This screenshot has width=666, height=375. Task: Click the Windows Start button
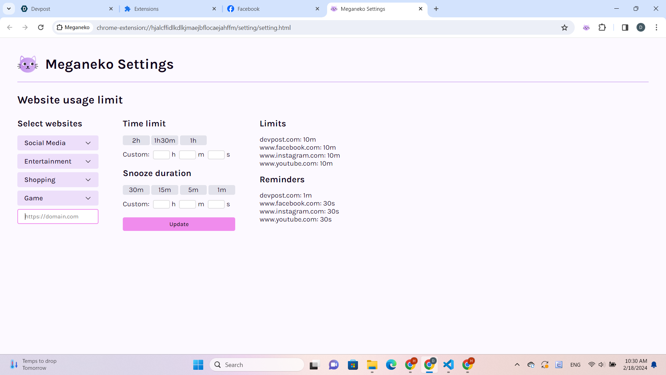point(198,365)
